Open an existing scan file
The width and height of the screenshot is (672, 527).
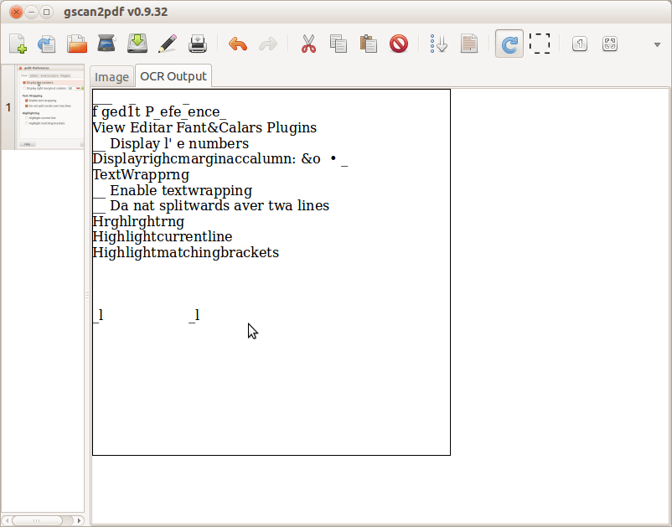47,44
